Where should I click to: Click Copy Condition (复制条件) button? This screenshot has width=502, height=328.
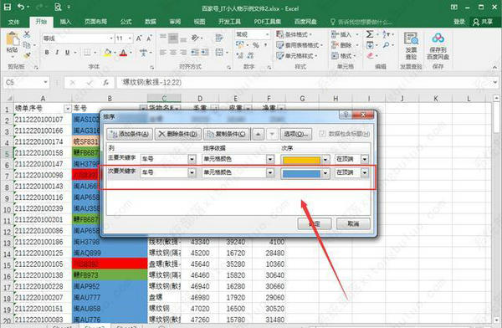coord(227,134)
